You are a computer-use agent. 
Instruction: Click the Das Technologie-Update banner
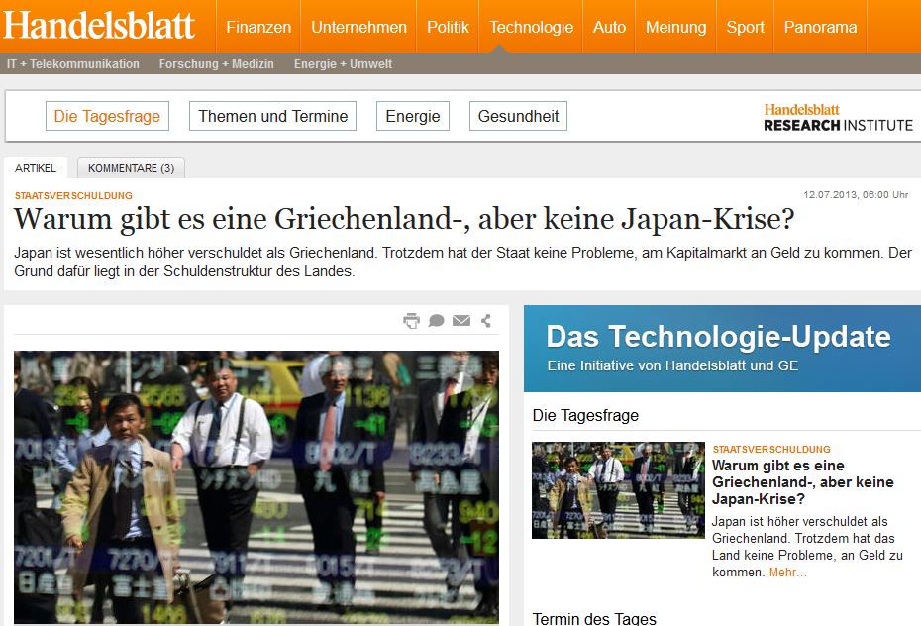point(720,347)
